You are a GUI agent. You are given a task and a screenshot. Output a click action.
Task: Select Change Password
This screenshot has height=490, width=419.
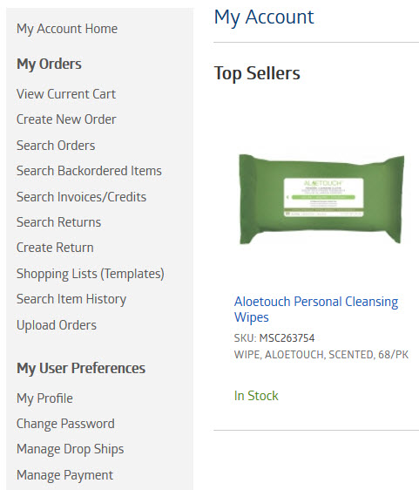click(x=65, y=424)
